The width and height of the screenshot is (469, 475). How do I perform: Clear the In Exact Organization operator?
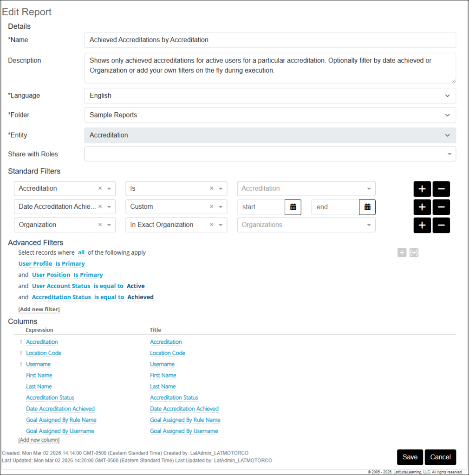pos(212,225)
